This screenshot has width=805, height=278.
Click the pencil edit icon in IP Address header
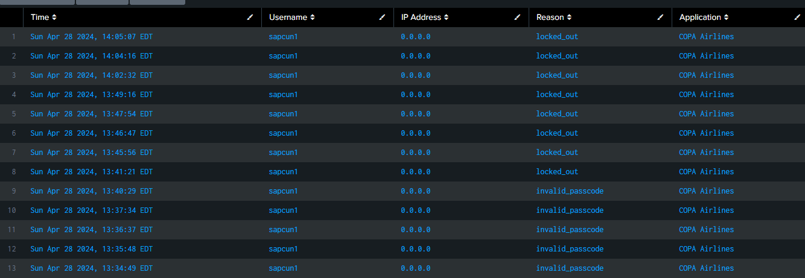click(517, 17)
